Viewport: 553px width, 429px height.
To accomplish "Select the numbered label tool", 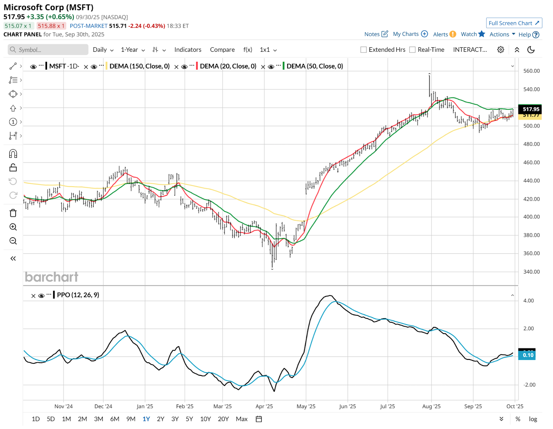I will (13, 122).
